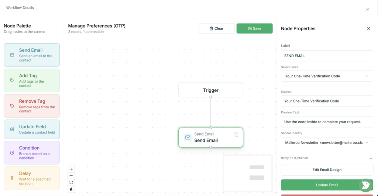Toggle the canvas interactivity lock
The height and width of the screenshot is (196, 378).
(71, 189)
